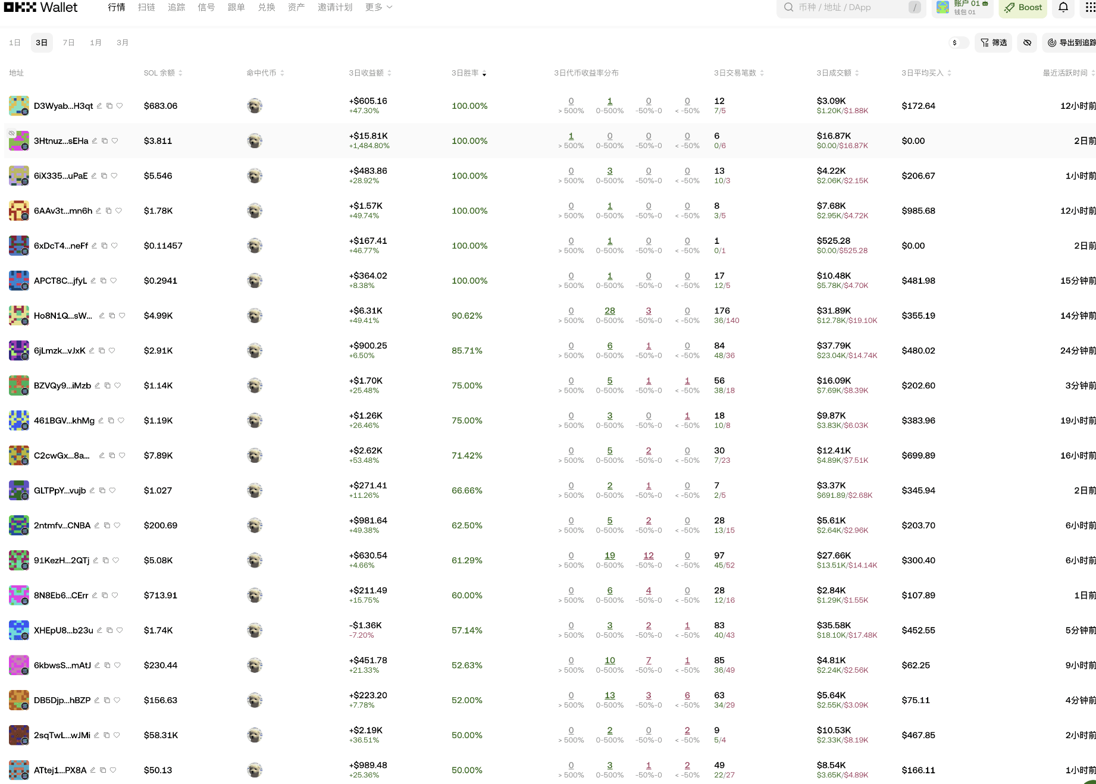Open the 兑换 nav tab
Image resolution: width=1096 pixels, height=784 pixels.
(x=267, y=7)
